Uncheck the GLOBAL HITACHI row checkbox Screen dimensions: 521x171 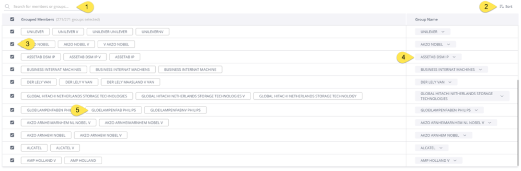click(12, 96)
